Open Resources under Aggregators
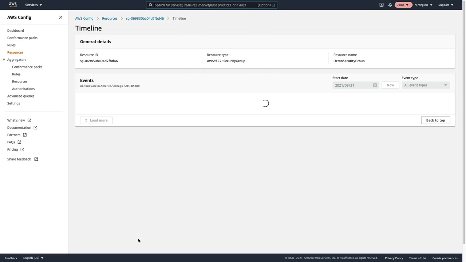This screenshot has height=262, width=466. (x=20, y=82)
